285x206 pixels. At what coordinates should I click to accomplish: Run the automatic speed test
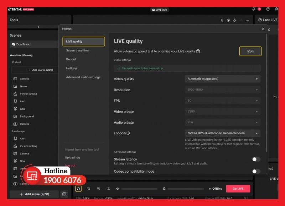(x=250, y=51)
